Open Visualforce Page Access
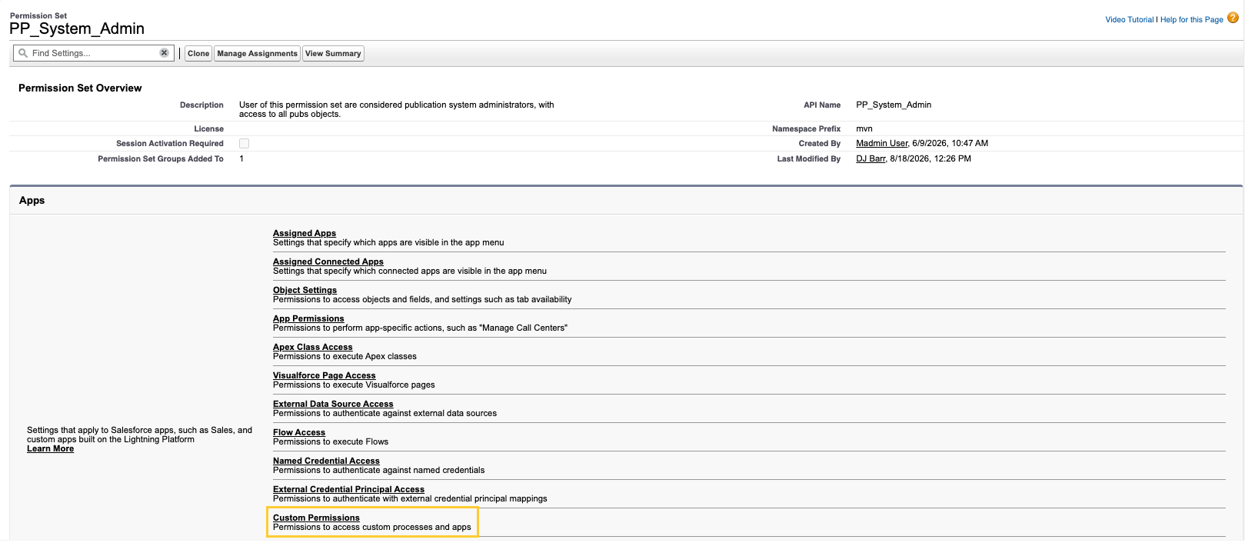Screen dimensions: 1245x543 [x=325, y=375]
